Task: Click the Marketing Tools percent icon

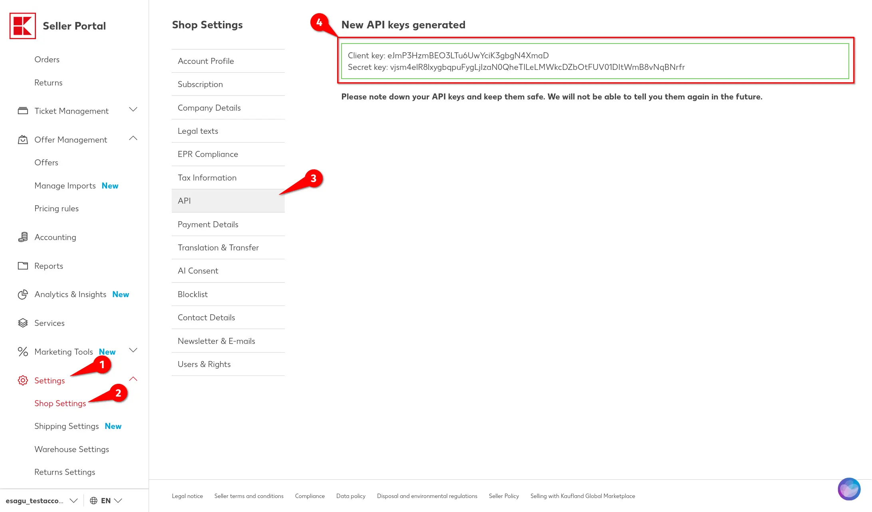Action: pos(23,351)
